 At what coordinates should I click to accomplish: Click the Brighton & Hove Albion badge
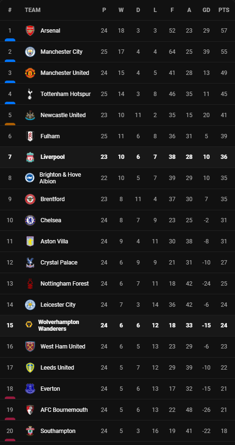tap(30, 178)
